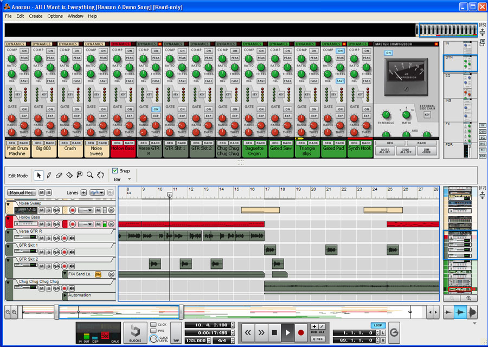Screen dimensions: 488x347
Task: Collapse the Hollow Bass track
Action: [x=8, y=219]
